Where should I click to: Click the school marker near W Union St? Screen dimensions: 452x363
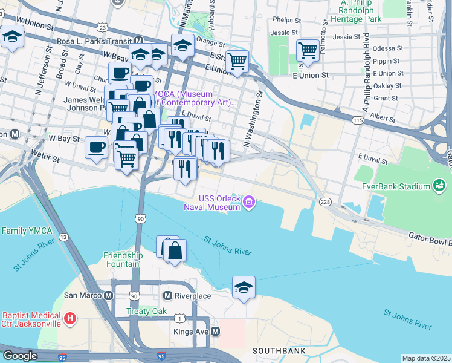tap(13, 38)
